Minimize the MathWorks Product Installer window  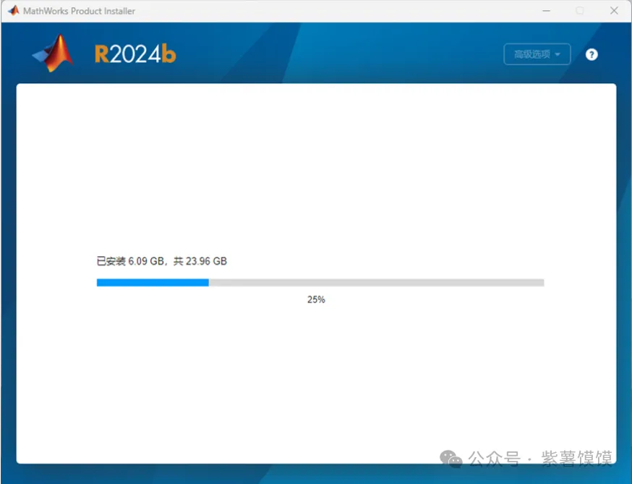[546, 11]
